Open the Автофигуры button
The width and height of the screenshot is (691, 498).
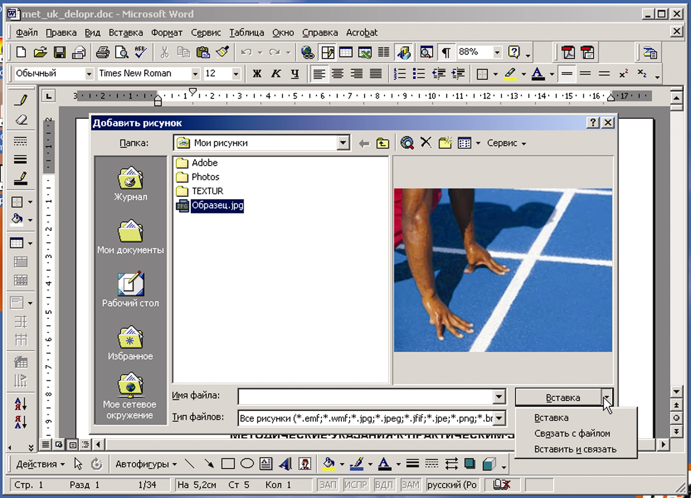(146, 464)
